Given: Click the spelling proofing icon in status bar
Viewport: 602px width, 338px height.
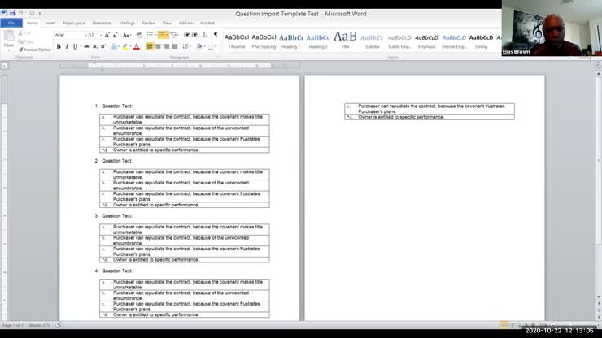Looking at the screenshot, I should point(58,325).
